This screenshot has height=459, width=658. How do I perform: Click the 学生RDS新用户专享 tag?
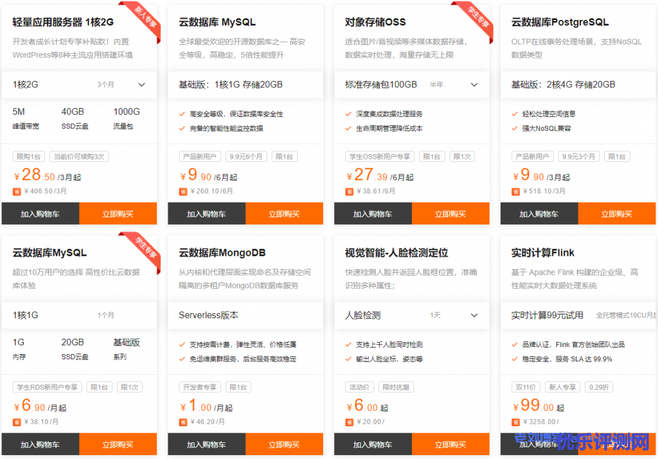(x=48, y=387)
